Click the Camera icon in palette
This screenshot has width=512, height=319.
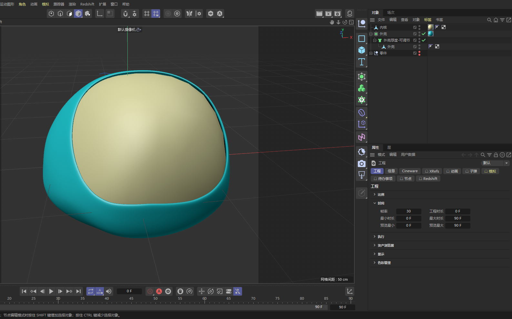click(x=362, y=164)
